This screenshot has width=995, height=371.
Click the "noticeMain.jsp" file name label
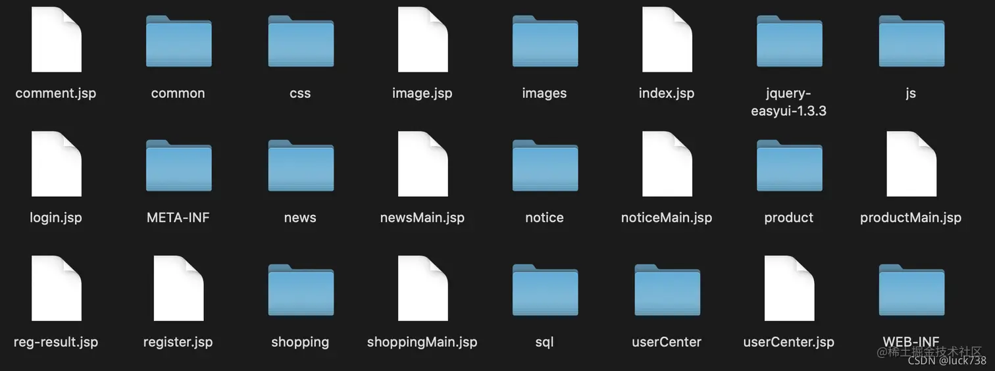pyautogui.click(x=667, y=218)
